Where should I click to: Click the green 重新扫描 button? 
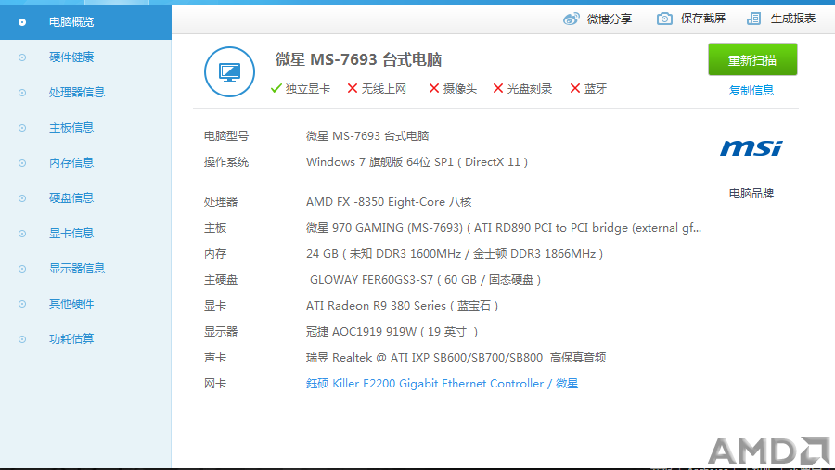(x=752, y=59)
